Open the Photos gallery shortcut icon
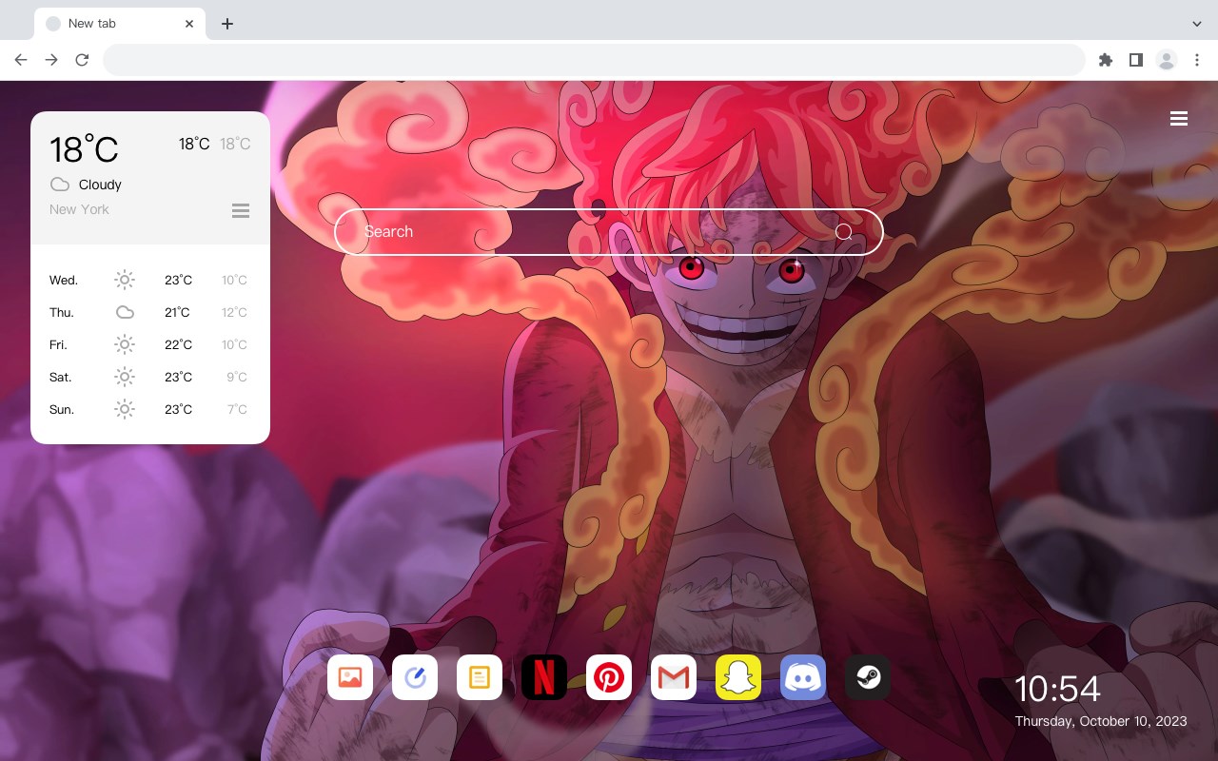Image resolution: width=1218 pixels, height=761 pixels. [350, 677]
